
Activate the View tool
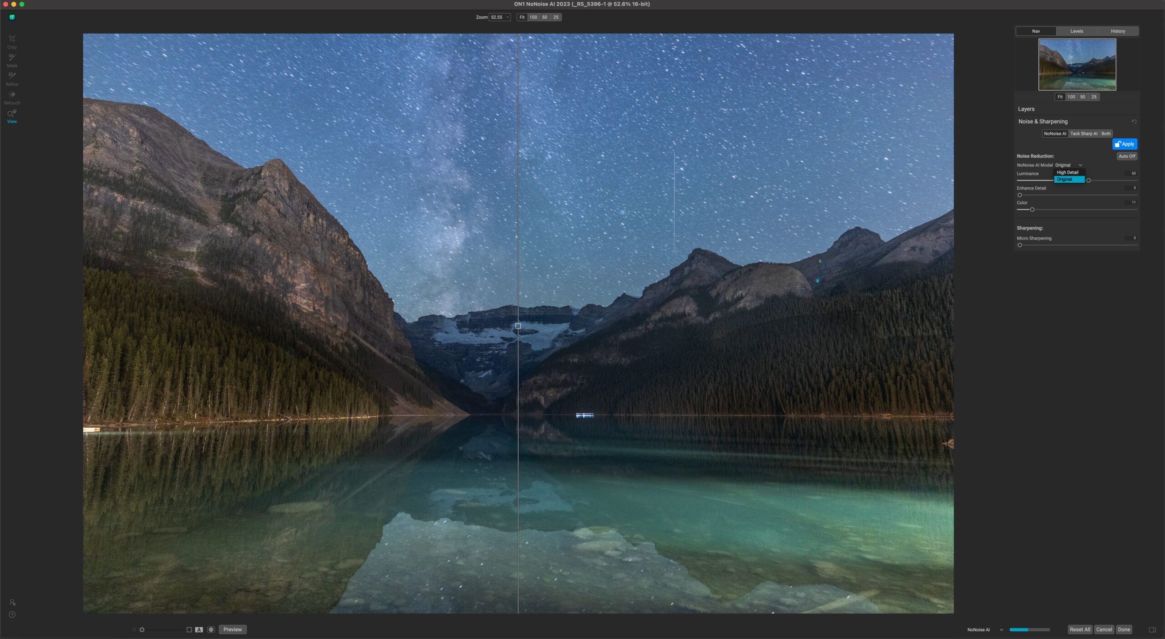pos(12,116)
